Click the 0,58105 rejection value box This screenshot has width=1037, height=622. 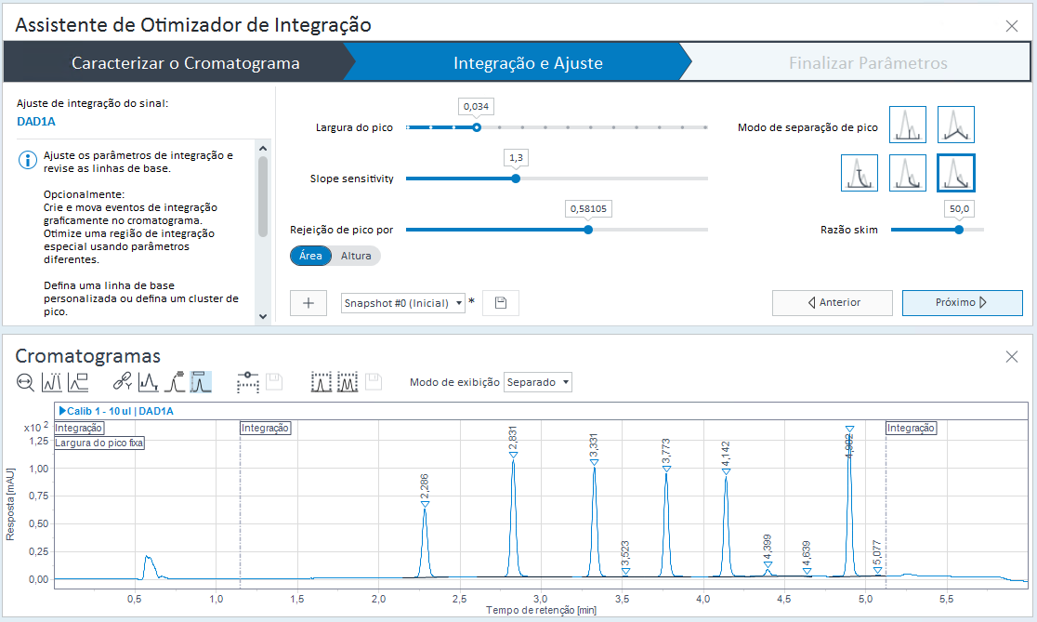coord(588,208)
